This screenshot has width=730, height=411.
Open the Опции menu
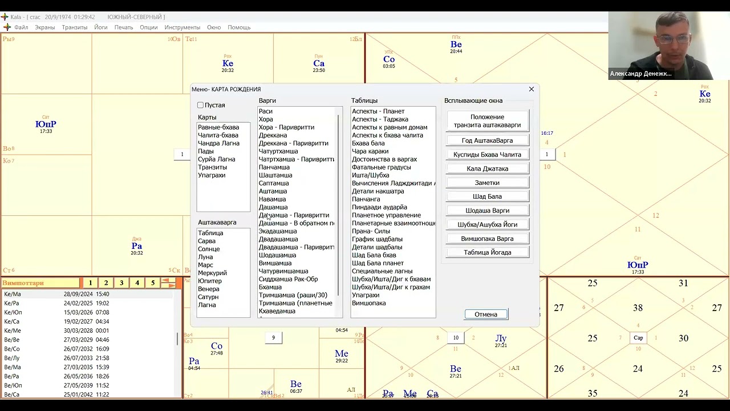(x=149, y=27)
